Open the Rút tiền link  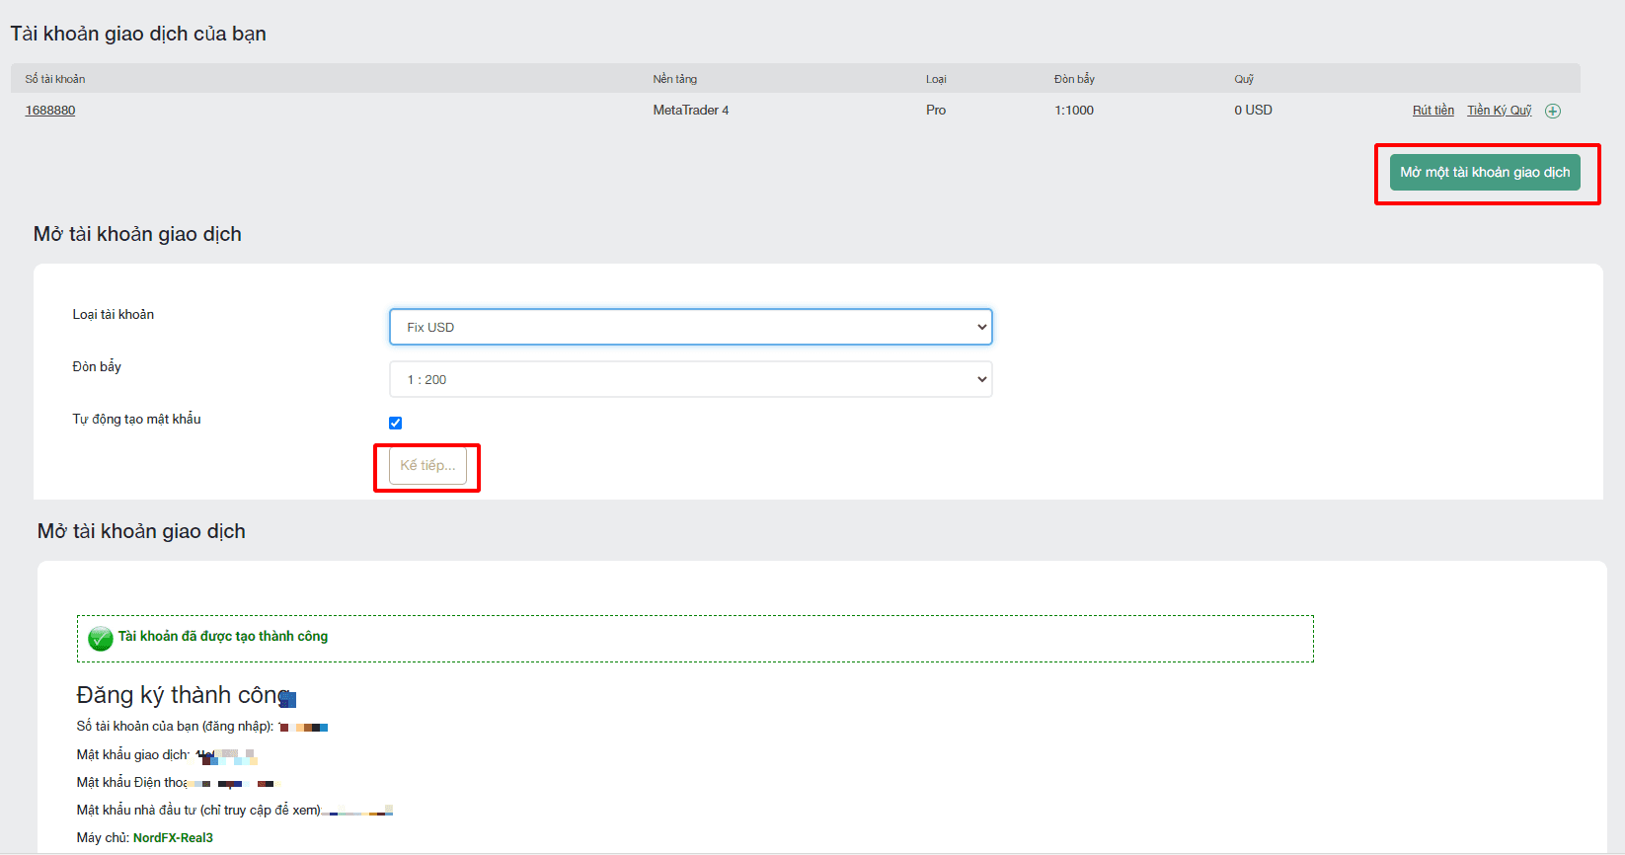pyautogui.click(x=1433, y=111)
